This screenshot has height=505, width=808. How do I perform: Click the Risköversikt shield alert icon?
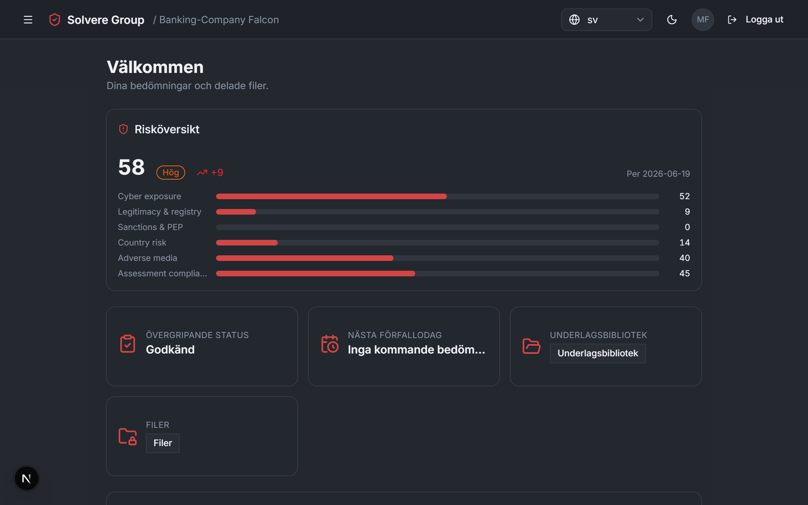[x=123, y=129]
